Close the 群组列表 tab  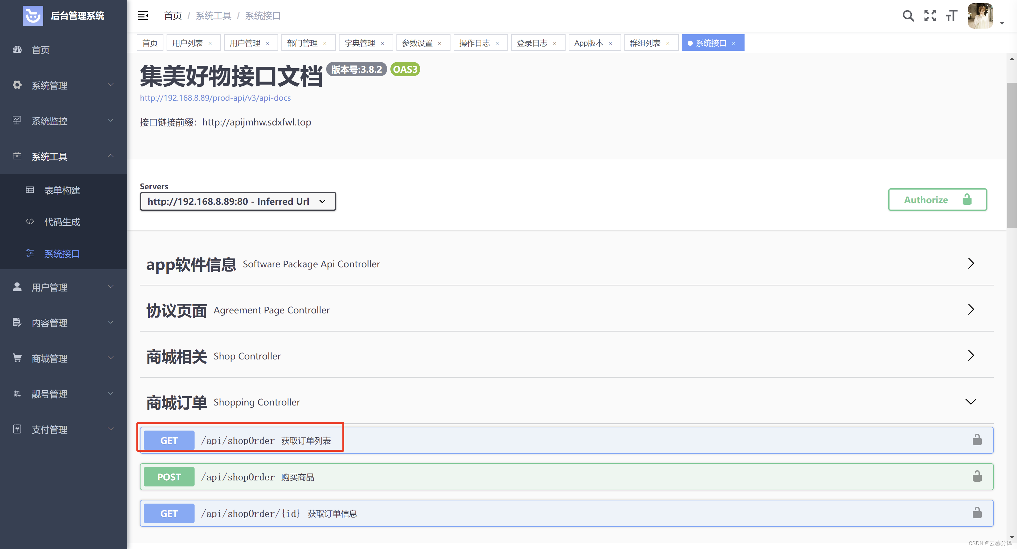tap(668, 44)
